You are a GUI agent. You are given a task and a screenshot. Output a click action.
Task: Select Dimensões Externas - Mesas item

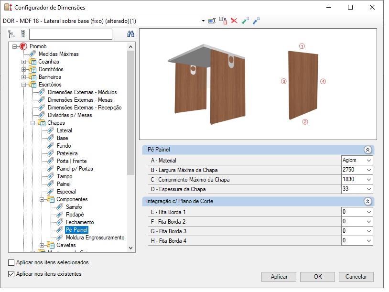pos(80,100)
